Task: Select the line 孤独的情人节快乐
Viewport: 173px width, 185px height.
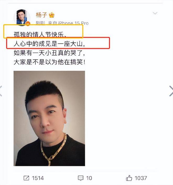Action: click(x=40, y=35)
